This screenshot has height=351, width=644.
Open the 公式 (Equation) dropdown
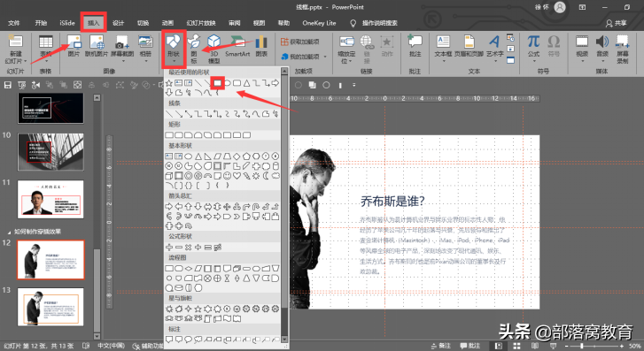pyautogui.click(x=533, y=49)
